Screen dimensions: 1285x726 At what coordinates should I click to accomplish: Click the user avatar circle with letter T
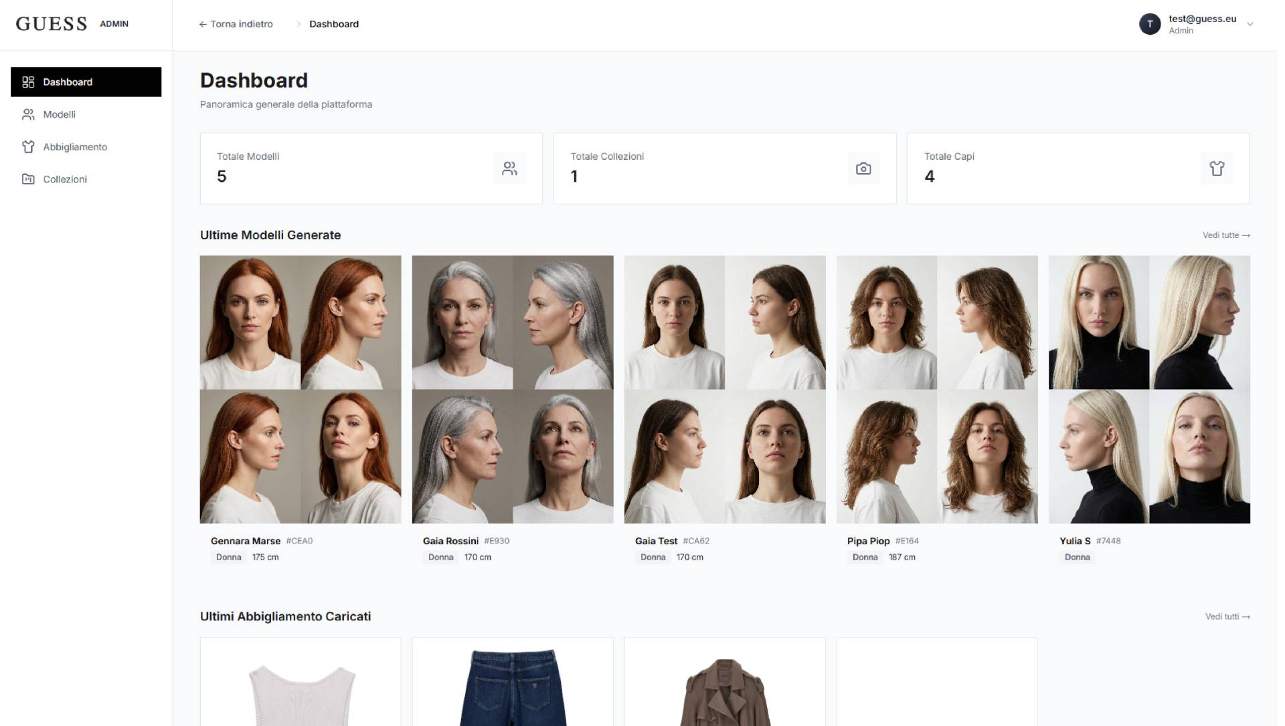[x=1150, y=24]
